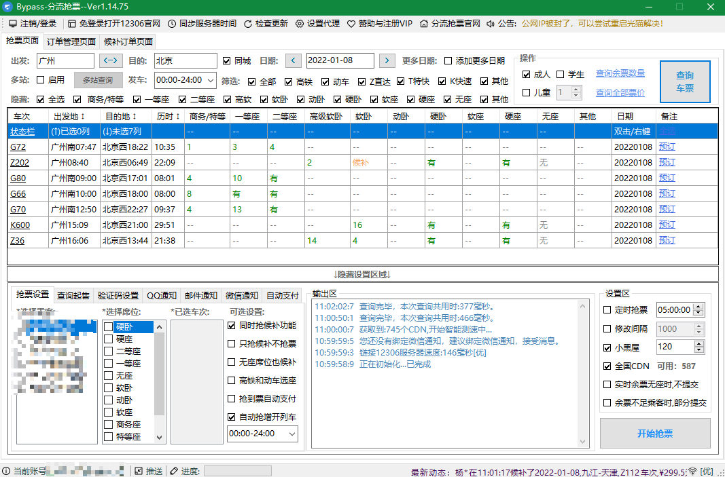Click the 出发 station input field
This screenshot has height=477, width=725.
[65, 60]
